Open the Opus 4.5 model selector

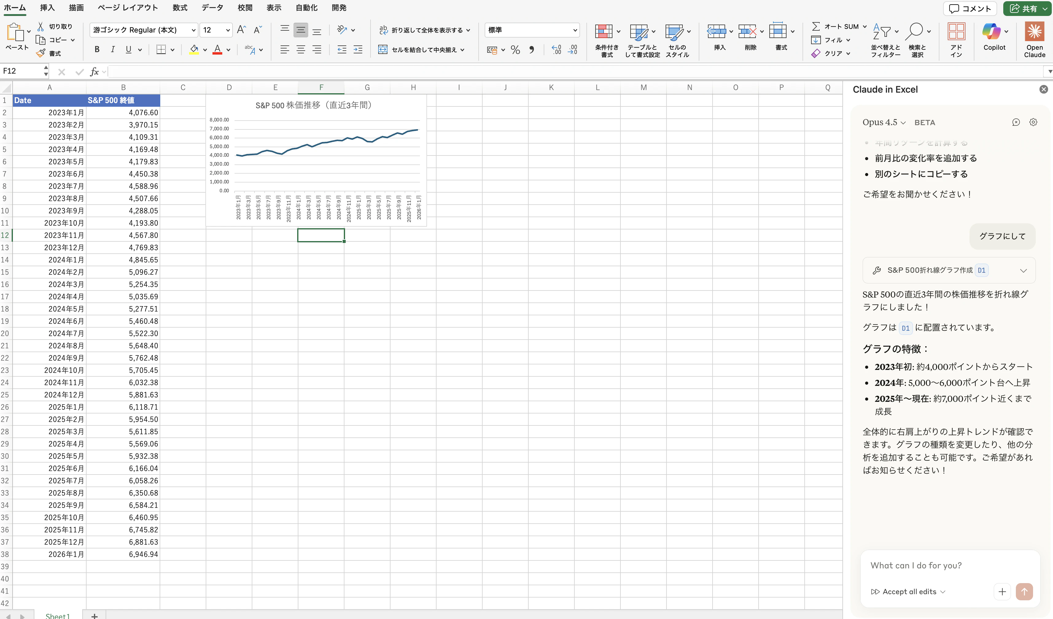tap(883, 122)
